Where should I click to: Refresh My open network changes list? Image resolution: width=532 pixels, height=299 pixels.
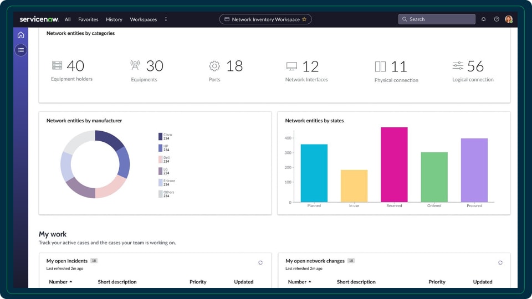500,263
